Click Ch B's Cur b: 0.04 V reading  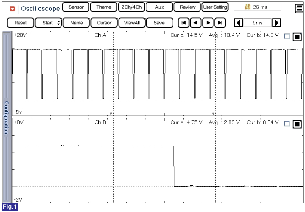[263, 122]
